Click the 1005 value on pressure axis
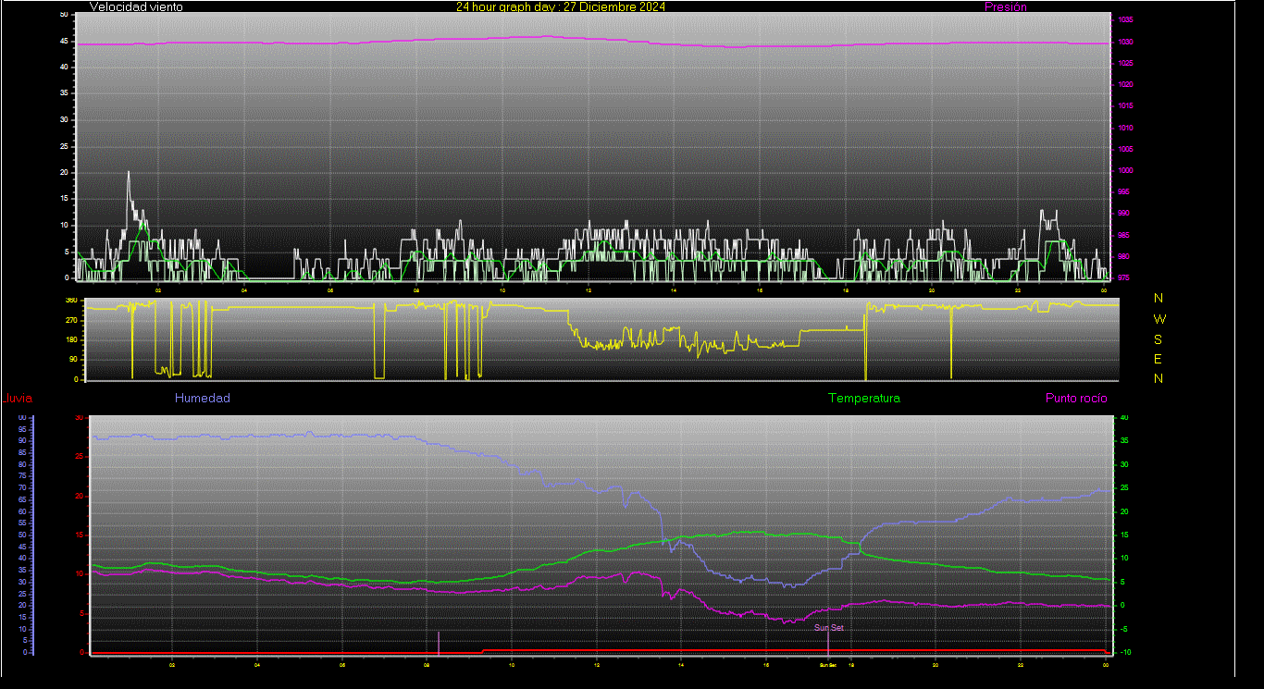 point(1124,149)
